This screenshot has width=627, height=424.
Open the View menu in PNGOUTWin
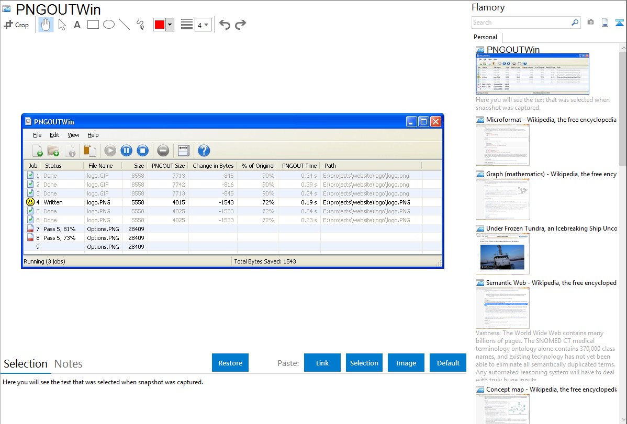point(73,135)
